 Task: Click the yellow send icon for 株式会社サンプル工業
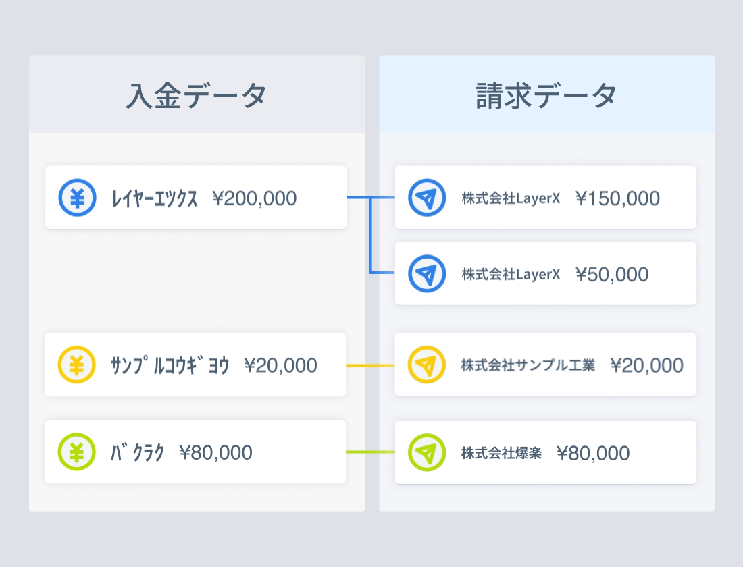click(x=427, y=364)
